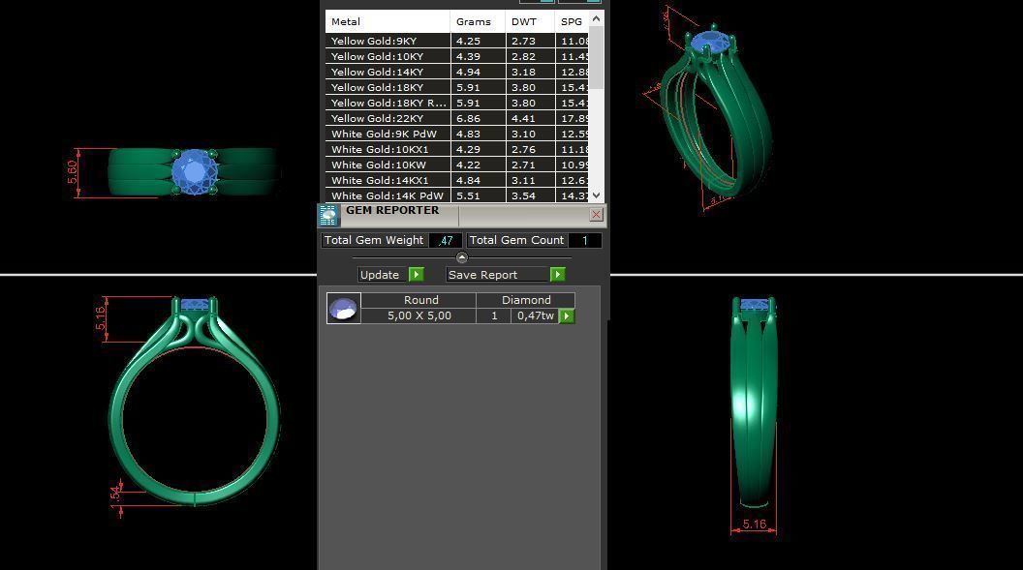
Task: Click the 0,47tw weight cell
Action: click(535, 315)
